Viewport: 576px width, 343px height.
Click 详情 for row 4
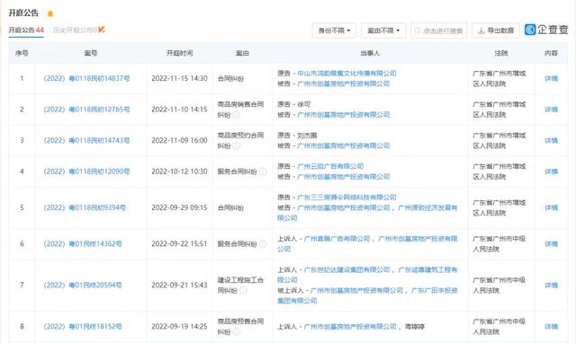coord(551,171)
